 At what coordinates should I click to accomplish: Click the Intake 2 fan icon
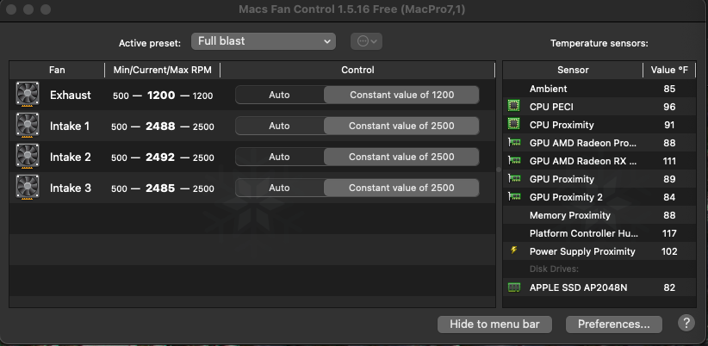(x=28, y=157)
